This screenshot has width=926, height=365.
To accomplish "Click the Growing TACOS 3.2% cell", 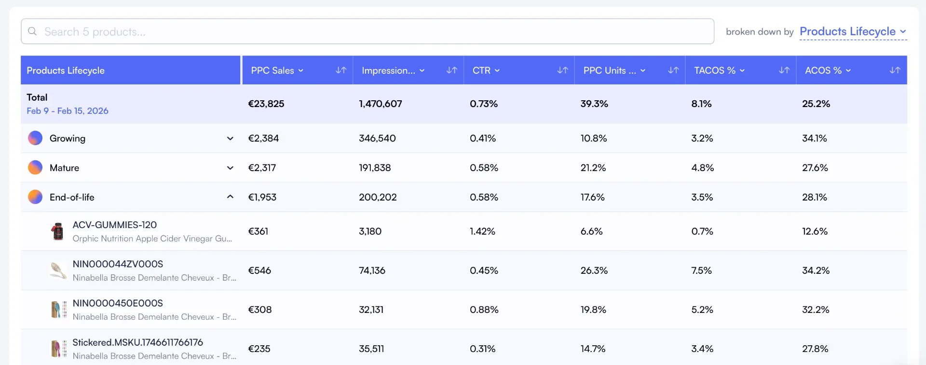I will coord(702,138).
